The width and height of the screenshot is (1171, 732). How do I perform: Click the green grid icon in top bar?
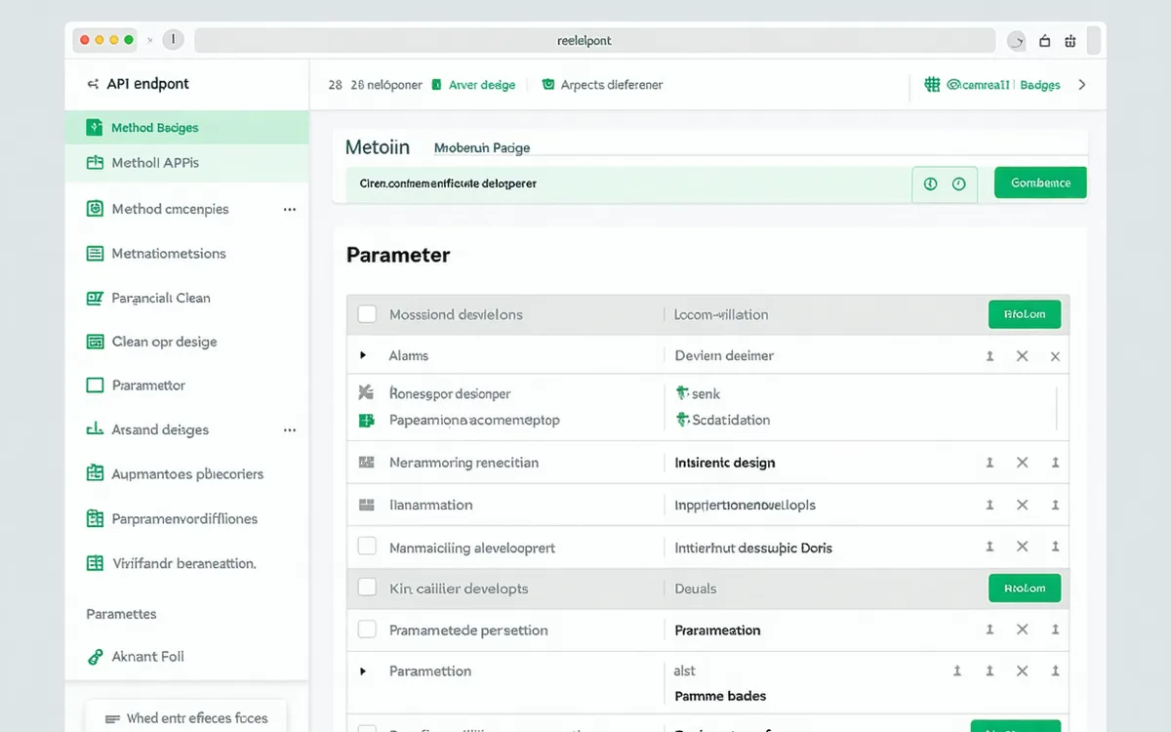click(x=932, y=85)
